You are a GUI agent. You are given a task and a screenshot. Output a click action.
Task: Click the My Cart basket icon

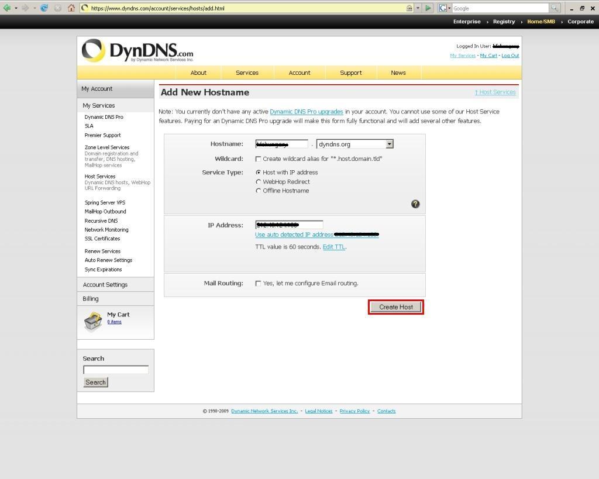[93, 321]
